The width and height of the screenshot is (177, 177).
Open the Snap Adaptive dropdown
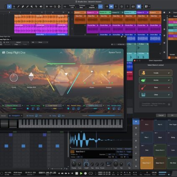tap(92, 7)
